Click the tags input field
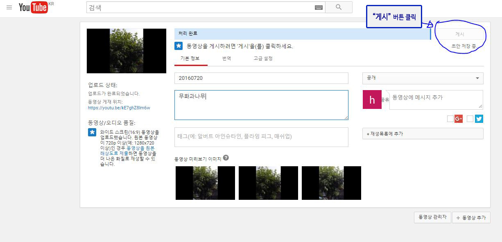 261,137
